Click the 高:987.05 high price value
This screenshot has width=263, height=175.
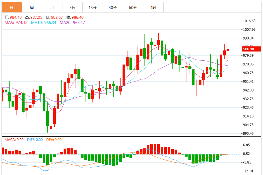pyautogui.click(x=34, y=17)
